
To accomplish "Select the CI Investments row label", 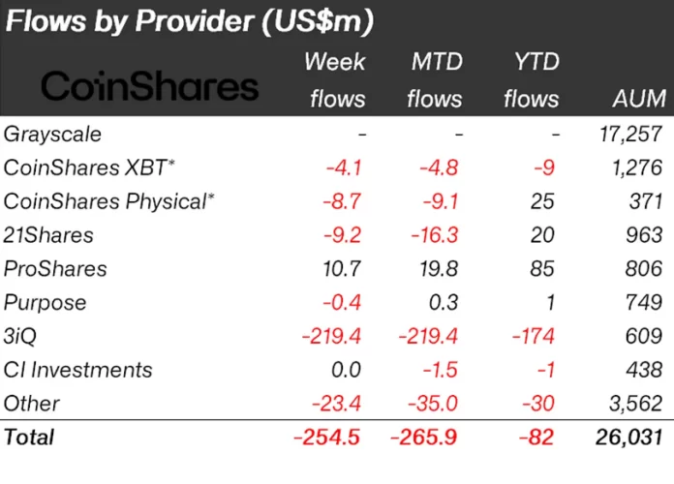I will pyautogui.click(x=78, y=370).
